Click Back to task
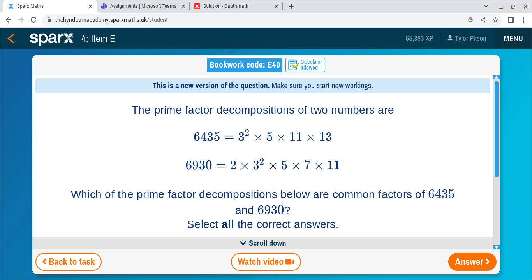 68,261
